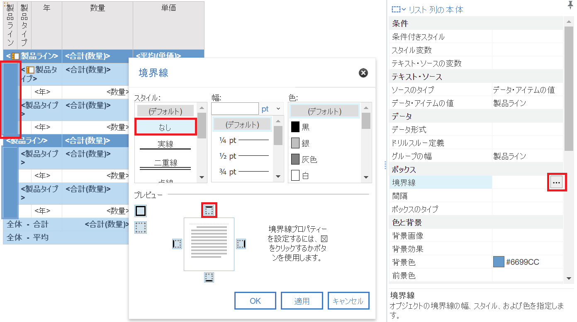Open the select-ancestor icon beside リスト 列の本体
Screen dimensions: 577x322
399,9
